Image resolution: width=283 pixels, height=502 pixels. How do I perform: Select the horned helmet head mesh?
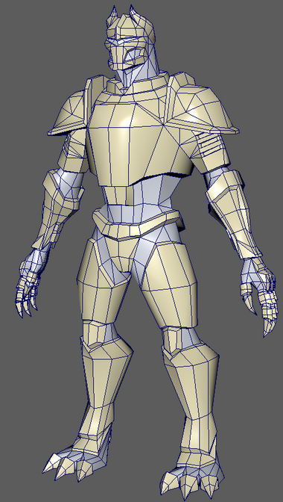coord(130,38)
